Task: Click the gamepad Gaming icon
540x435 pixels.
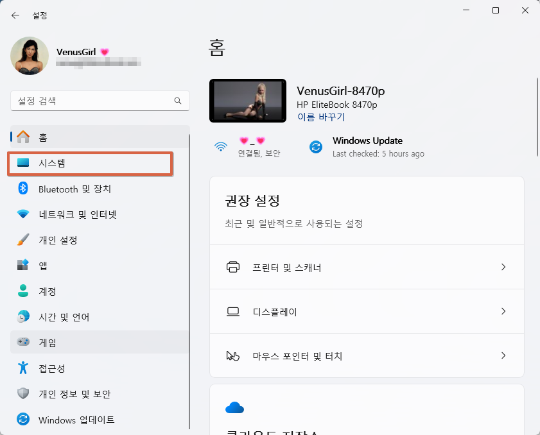Action: pyautogui.click(x=23, y=342)
